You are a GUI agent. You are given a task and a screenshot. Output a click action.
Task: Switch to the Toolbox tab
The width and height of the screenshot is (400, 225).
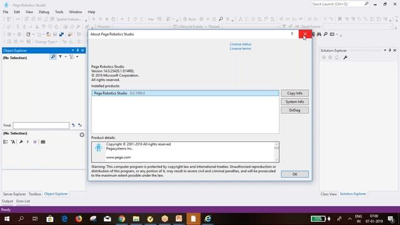(35, 194)
